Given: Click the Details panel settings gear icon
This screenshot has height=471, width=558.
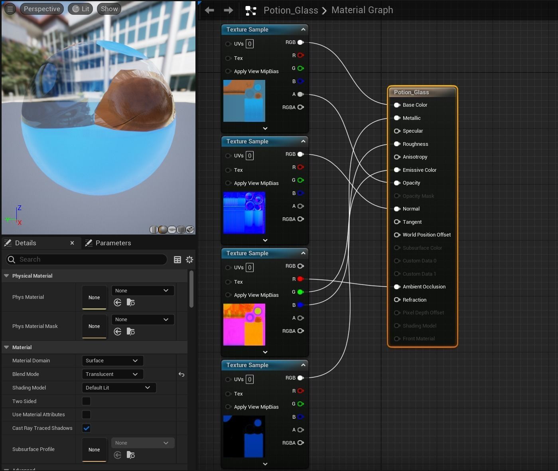Looking at the screenshot, I should tap(189, 260).
